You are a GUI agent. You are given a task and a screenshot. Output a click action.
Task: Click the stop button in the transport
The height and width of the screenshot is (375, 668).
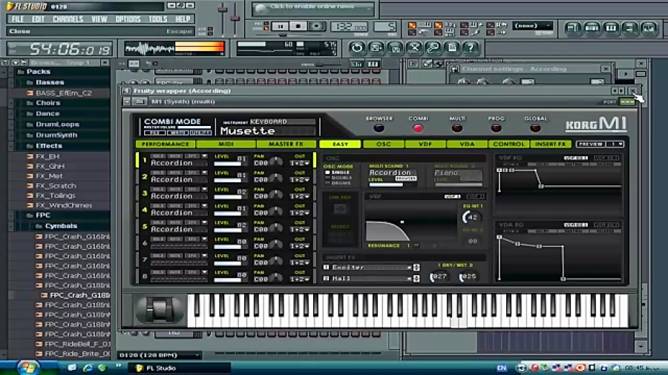click(x=298, y=27)
